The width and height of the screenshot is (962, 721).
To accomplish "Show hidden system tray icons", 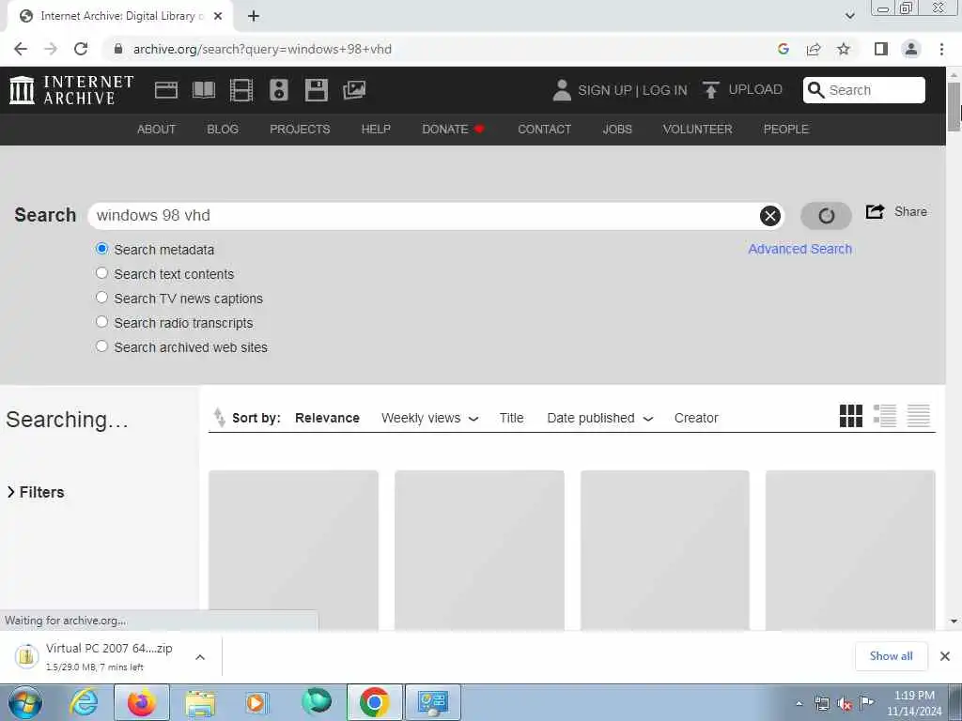I will [x=799, y=704].
